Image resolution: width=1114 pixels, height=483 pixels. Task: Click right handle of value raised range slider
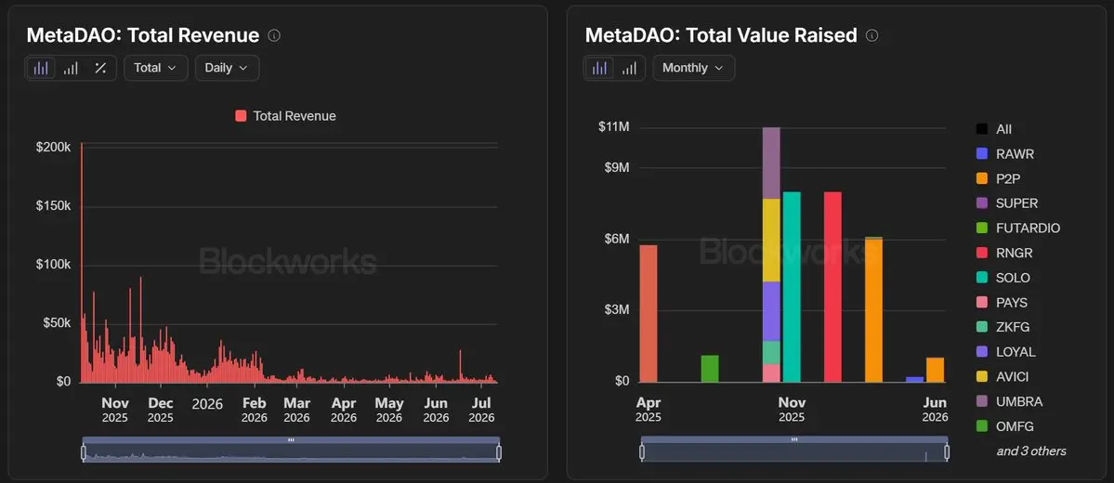947,452
